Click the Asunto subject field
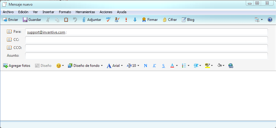This screenshot has height=128, width=276. [x=146, y=56]
